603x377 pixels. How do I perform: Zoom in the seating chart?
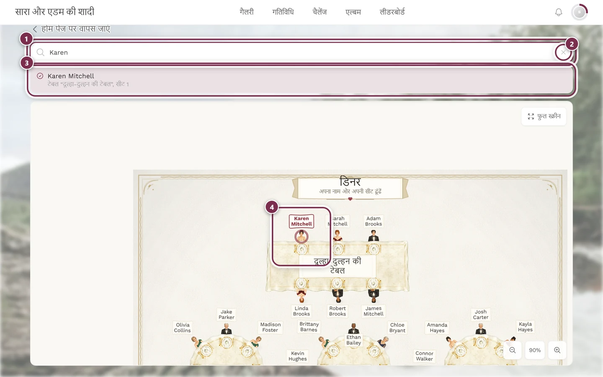point(557,350)
